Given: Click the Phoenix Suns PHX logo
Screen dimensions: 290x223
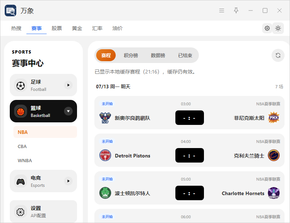Looking at the screenshot, I should tap(273, 117).
